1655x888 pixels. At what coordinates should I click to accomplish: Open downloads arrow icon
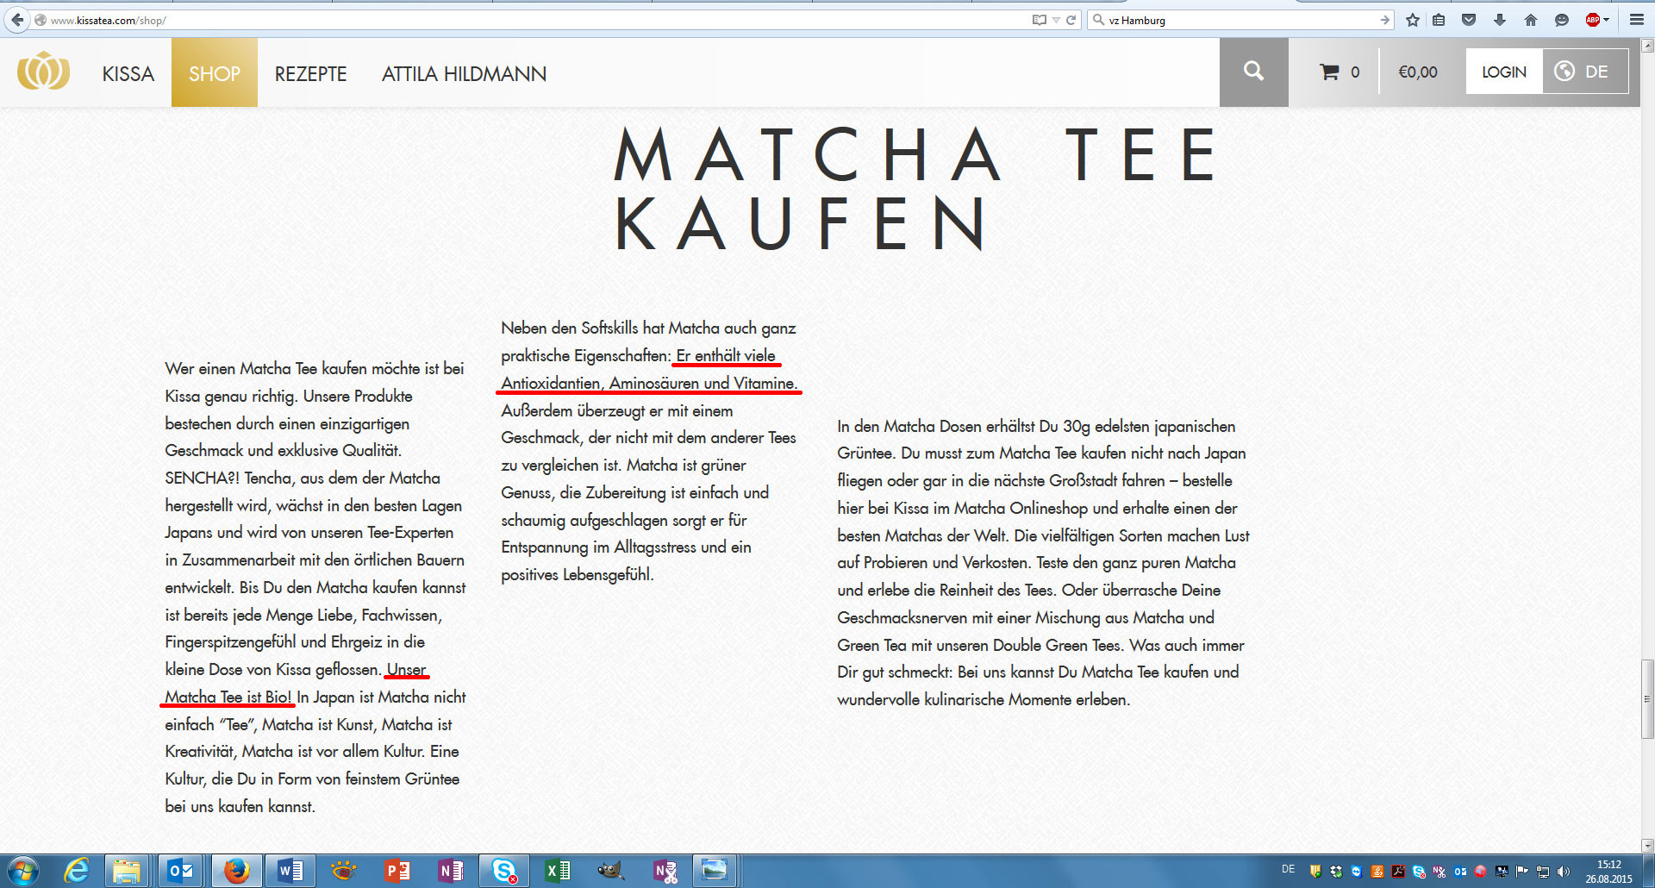[x=1500, y=20]
